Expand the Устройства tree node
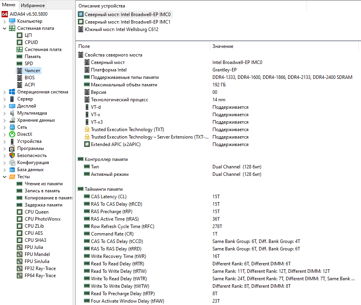Viewport: 361px width, 305px height. tap(4, 142)
